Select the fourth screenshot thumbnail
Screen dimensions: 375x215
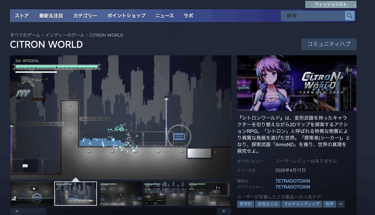165,194
